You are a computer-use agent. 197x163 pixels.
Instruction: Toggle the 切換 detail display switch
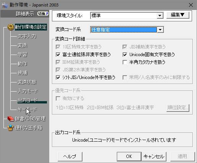point(43,14)
